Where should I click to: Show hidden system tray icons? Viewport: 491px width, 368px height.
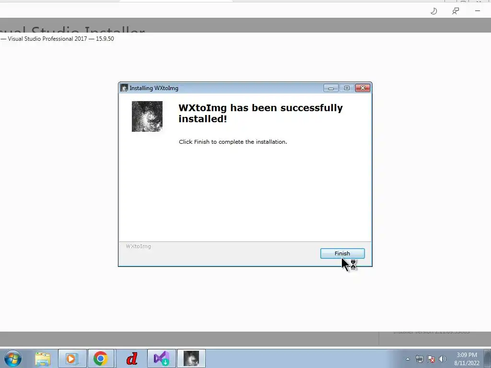[408, 359]
